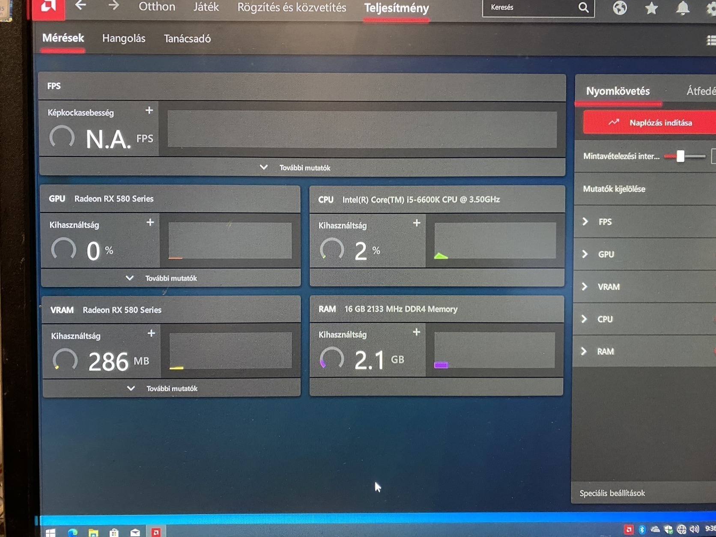Click the 16 GB 2133 MHz DDR4 Memory label

[401, 309]
